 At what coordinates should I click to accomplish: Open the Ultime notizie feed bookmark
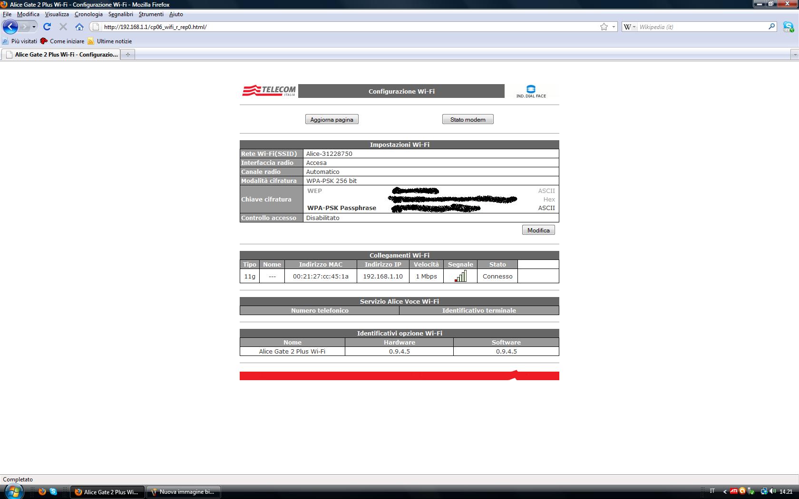point(110,41)
